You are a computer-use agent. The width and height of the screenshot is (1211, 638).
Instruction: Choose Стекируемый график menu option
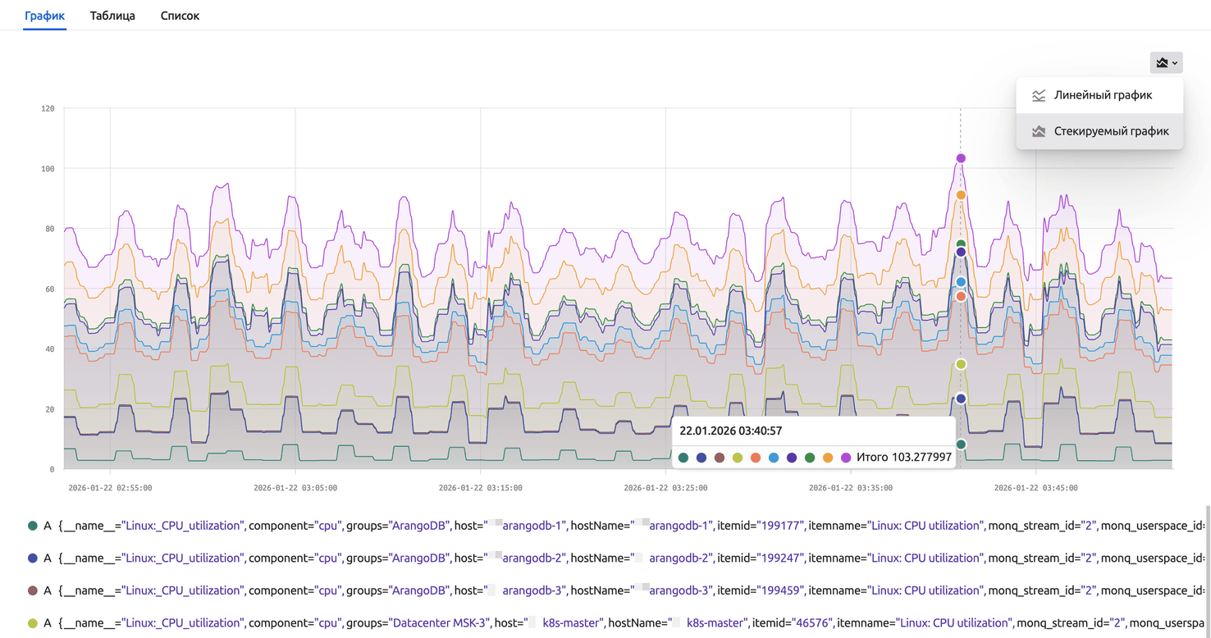(1111, 131)
